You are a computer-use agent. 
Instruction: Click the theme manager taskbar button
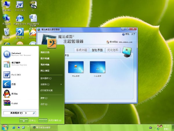44,128
